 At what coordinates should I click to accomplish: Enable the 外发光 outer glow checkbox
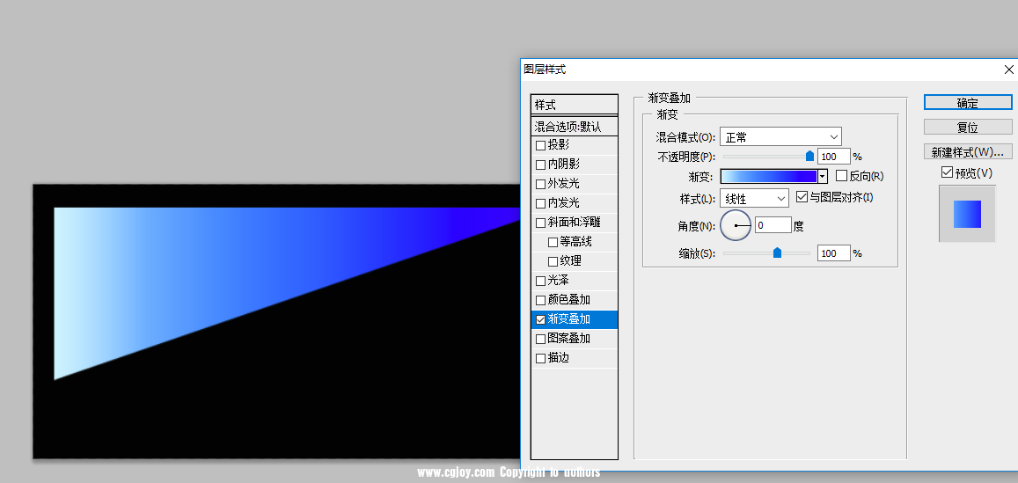tap(541, 184)
